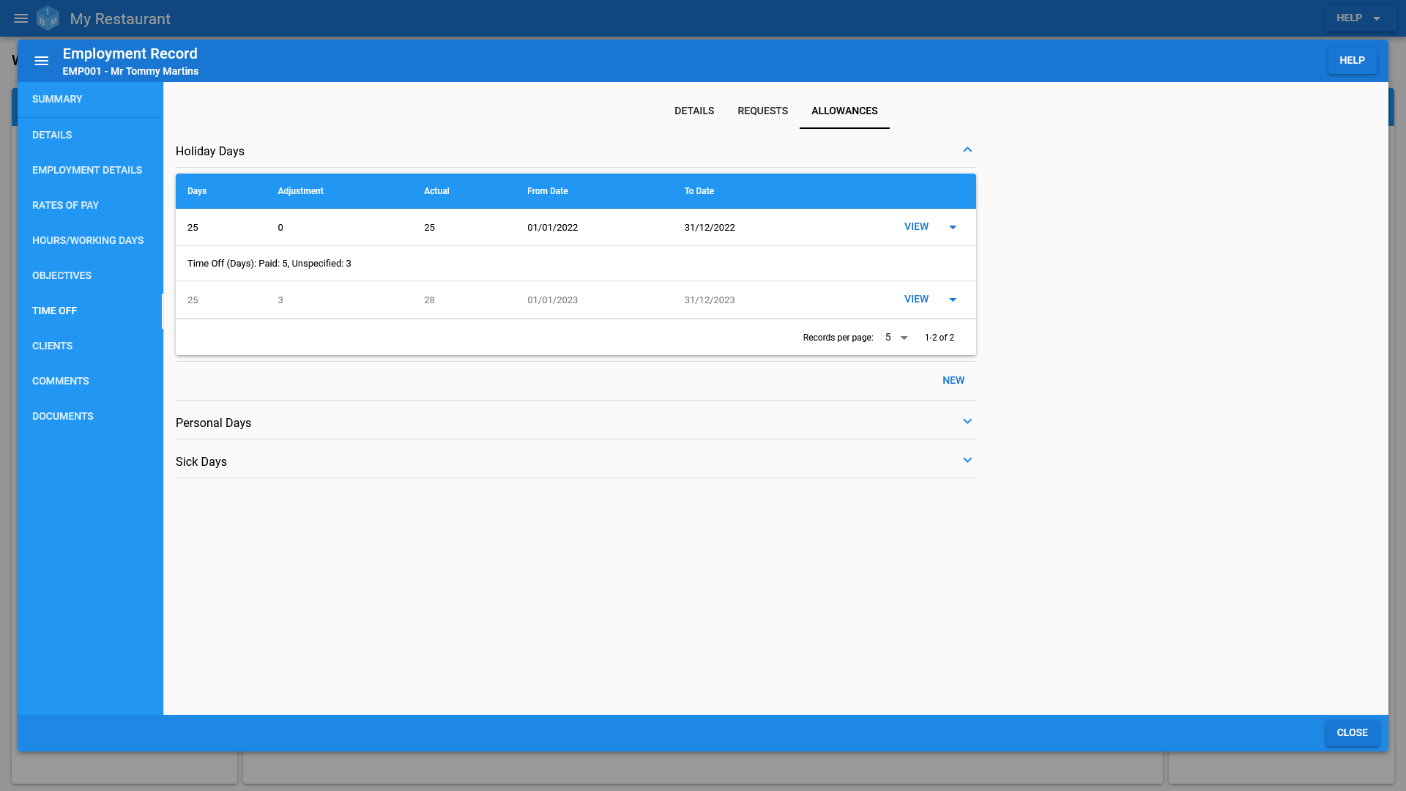The image size is (1406, 791).
Task: Click the Records per page selector field
Action: 895,337
